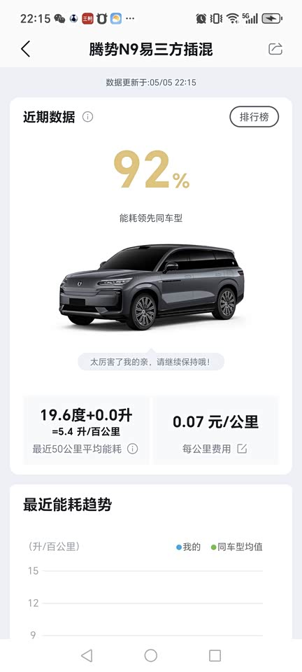The height and width of the screenshot is (672, 302).
Task: Open info icon next to 最近50公里平均能耗
Action: [133, 449]
